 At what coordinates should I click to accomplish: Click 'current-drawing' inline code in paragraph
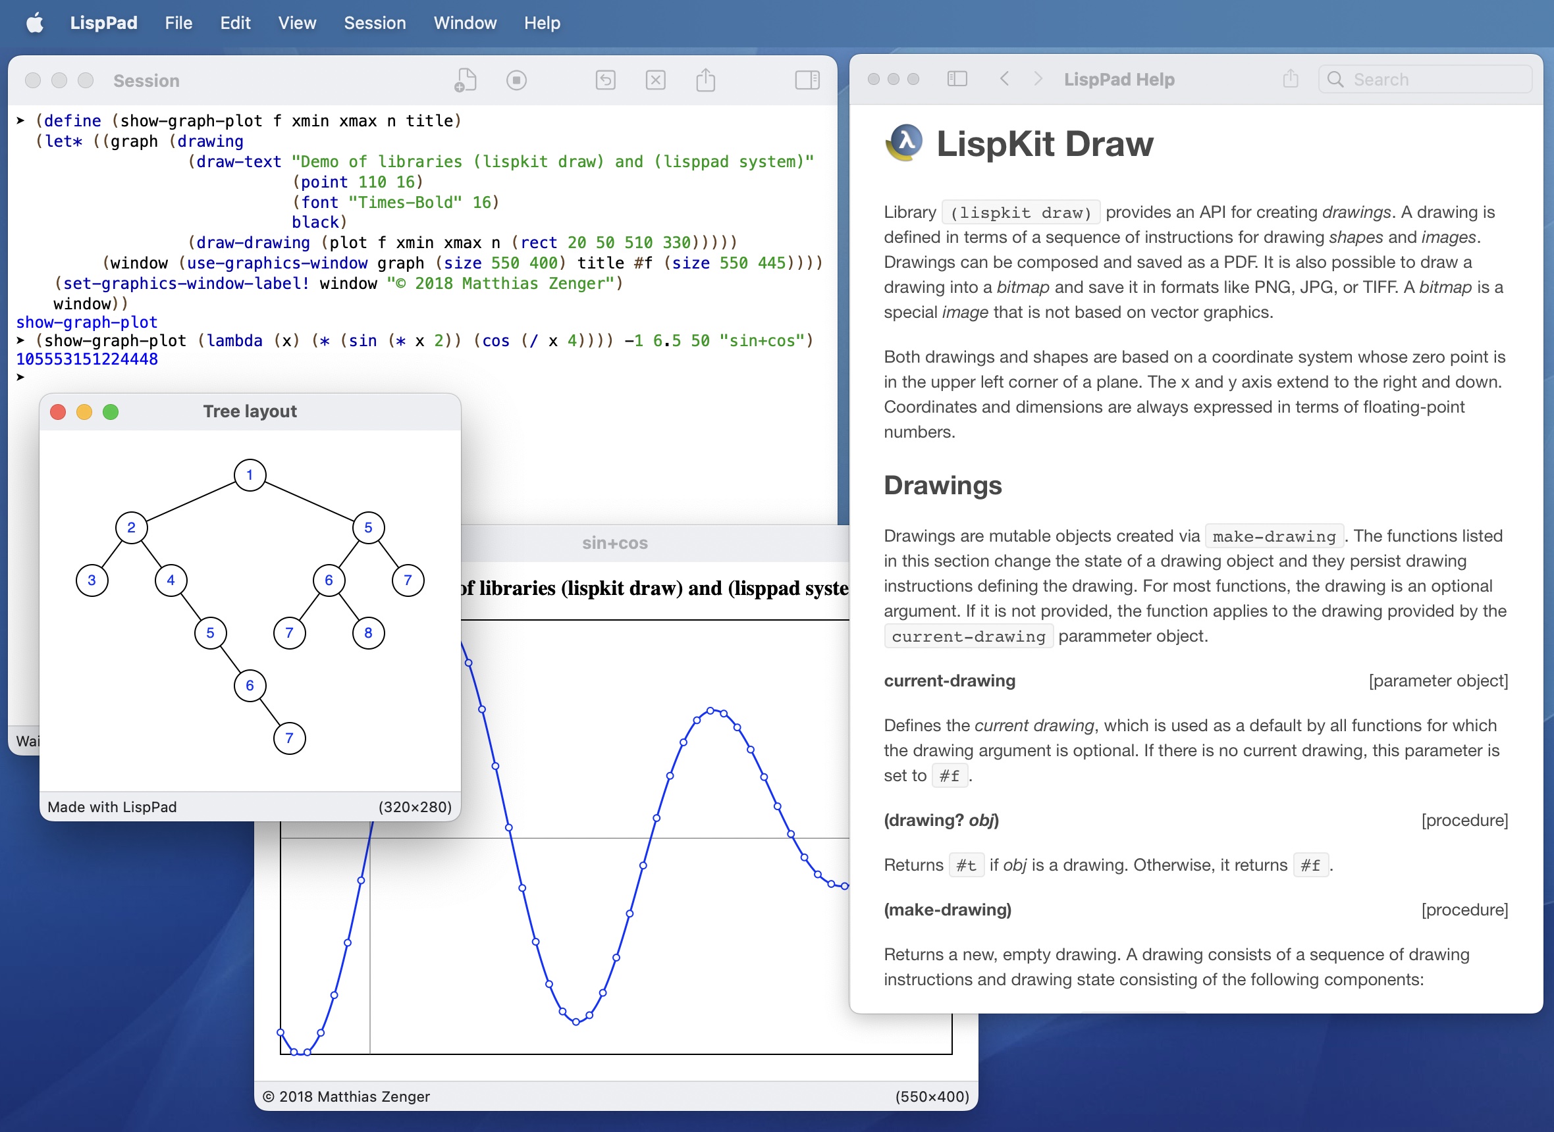point(968,636)
